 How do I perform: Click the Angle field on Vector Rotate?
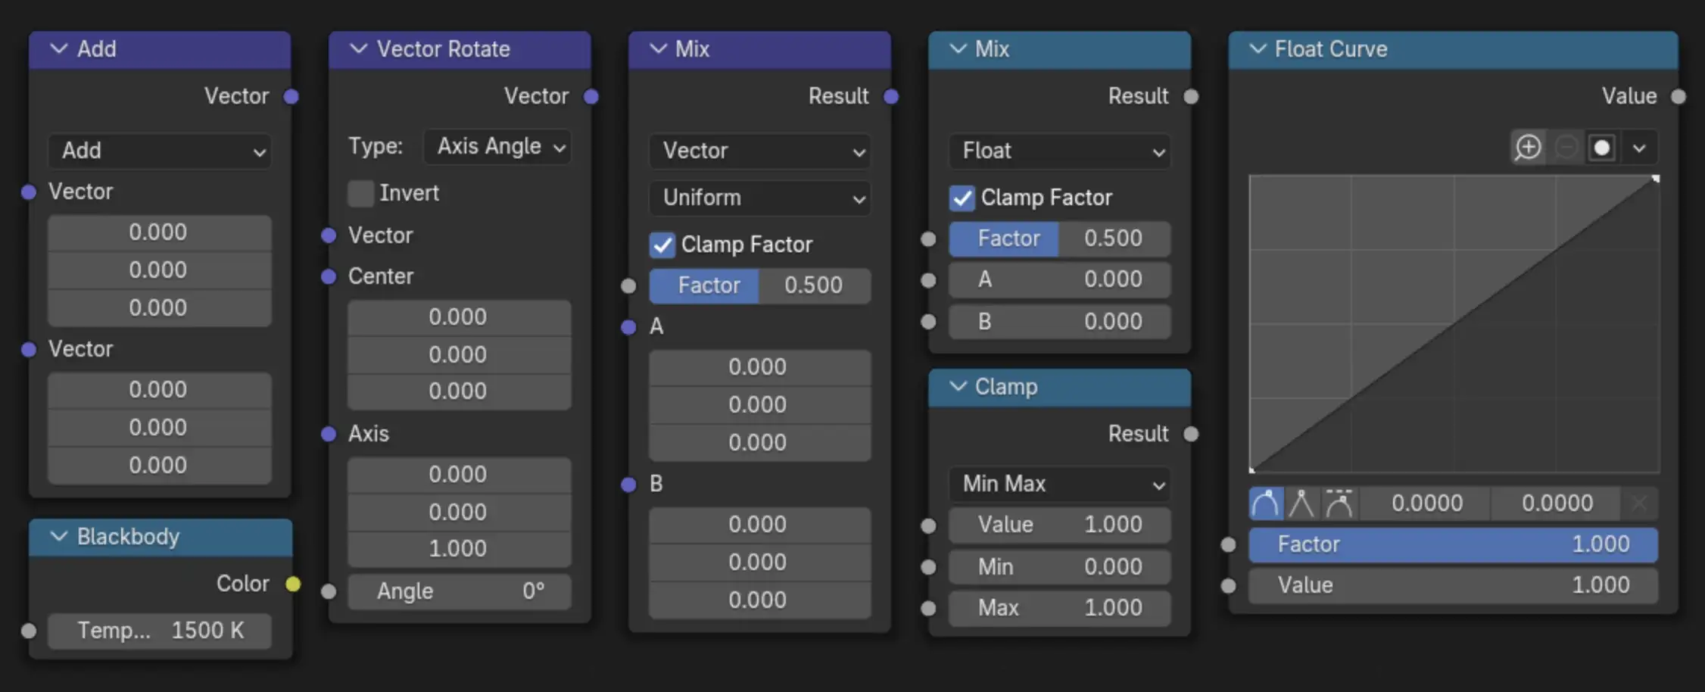coord(459,591)
